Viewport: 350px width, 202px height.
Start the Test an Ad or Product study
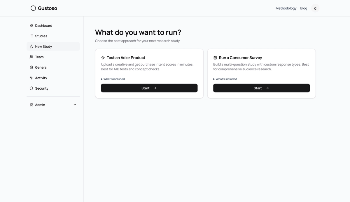(149, 88)
